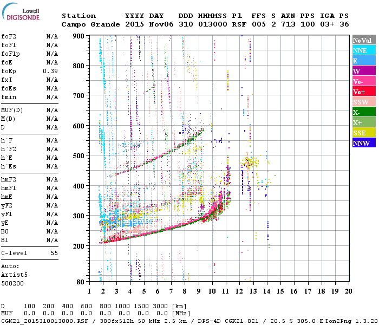Select the E blue legend swatch
This screenshot has width=379, height=325.
pos(364,61)
